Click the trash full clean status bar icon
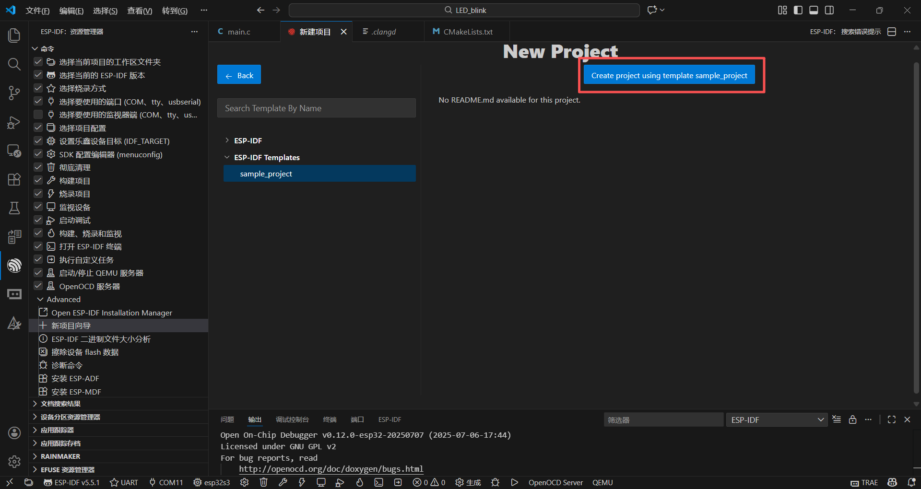921x489 pixels. coord(263,482)
